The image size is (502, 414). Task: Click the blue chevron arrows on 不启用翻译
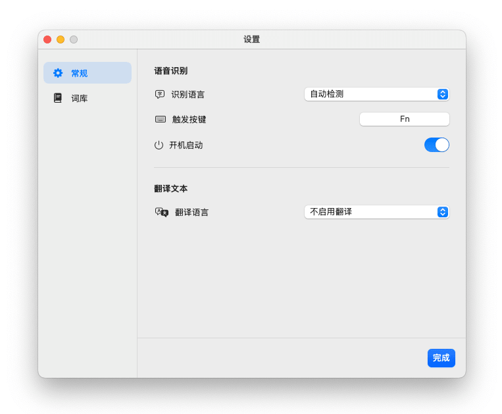click(443, 212)
